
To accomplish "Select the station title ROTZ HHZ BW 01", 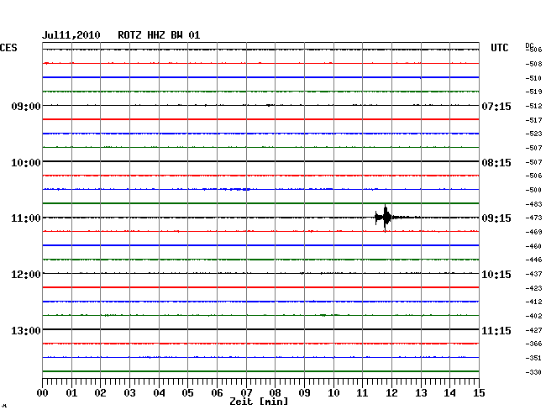I will [x=159, y=35].
